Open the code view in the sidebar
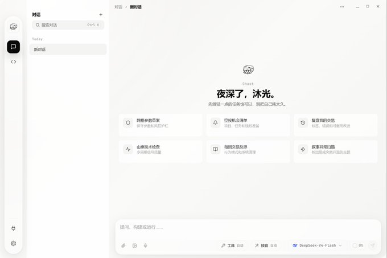This screenshot has width=387, height=258. 13,62
